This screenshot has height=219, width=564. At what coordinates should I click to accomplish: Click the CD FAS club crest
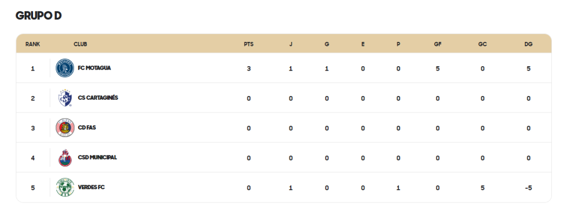(x=65, y=128)
